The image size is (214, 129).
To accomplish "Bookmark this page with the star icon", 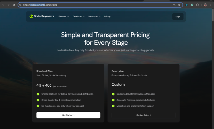I will (x=179, y=5).
